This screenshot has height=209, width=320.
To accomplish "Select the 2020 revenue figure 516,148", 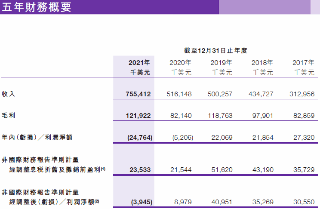I will click(179, 94).
